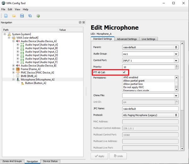Click the Save floppy disk toolbar icon
This screenshot has width=189, height=164.
[x=22, y=15]
